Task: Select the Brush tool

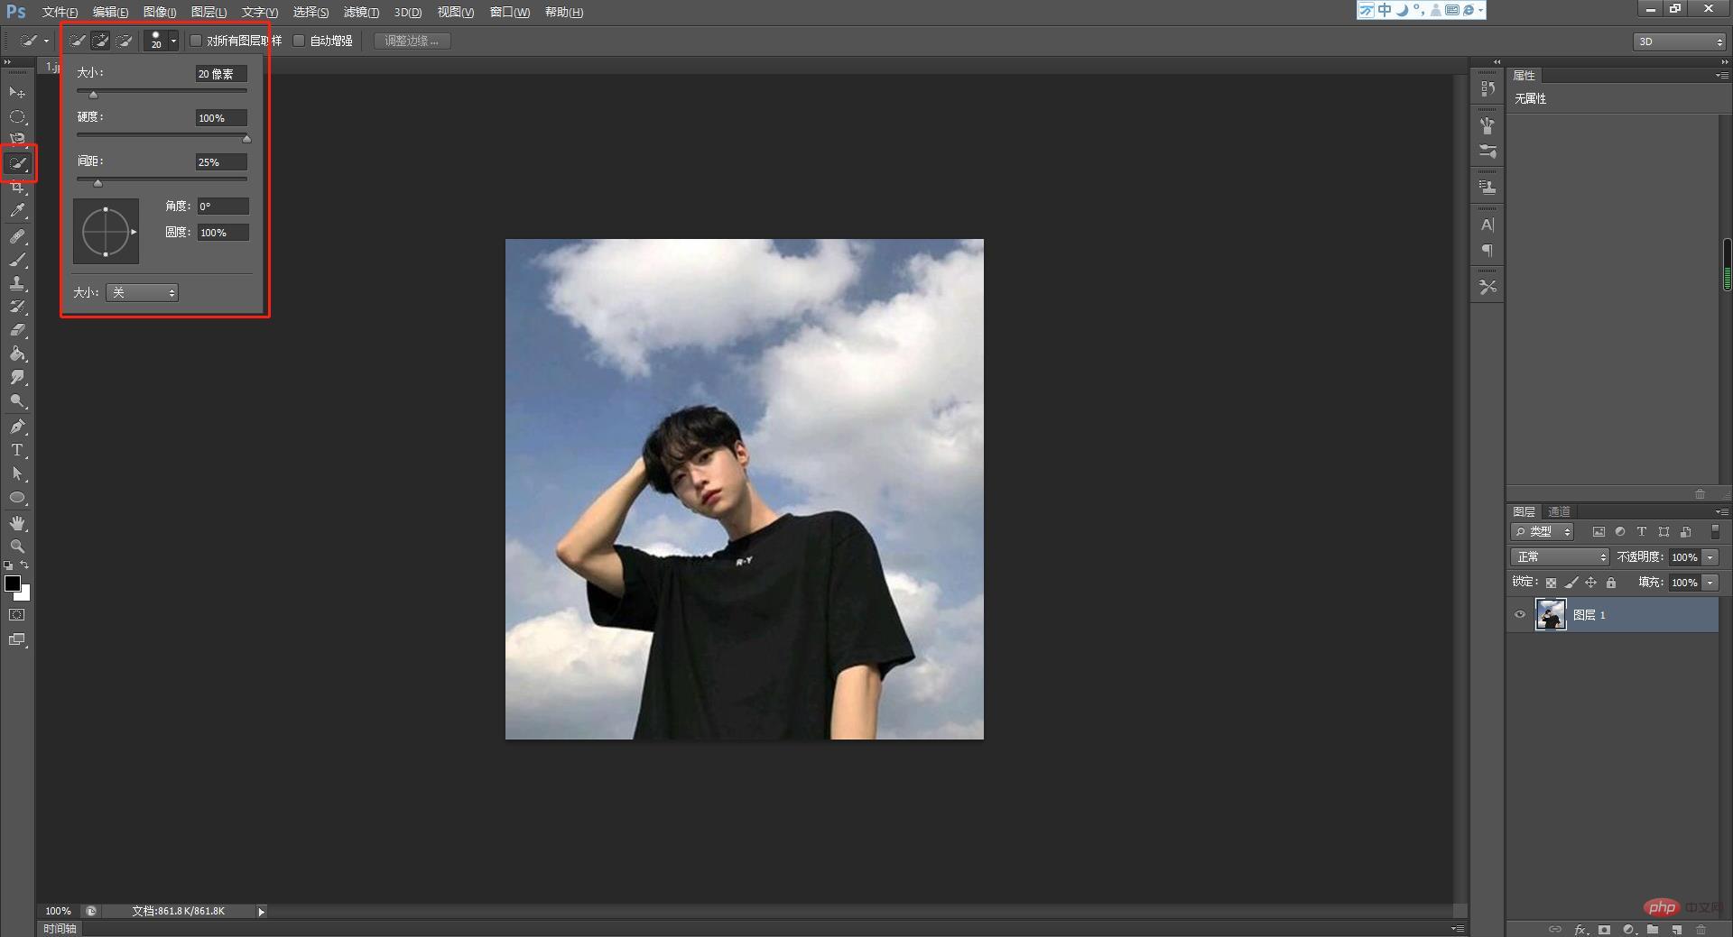Action: 17,260
